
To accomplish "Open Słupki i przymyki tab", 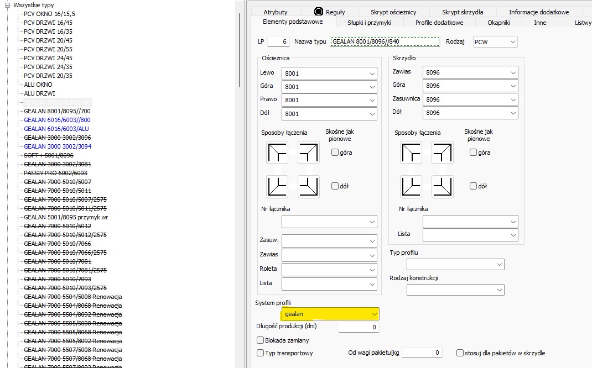I will [x=369, y=23].
